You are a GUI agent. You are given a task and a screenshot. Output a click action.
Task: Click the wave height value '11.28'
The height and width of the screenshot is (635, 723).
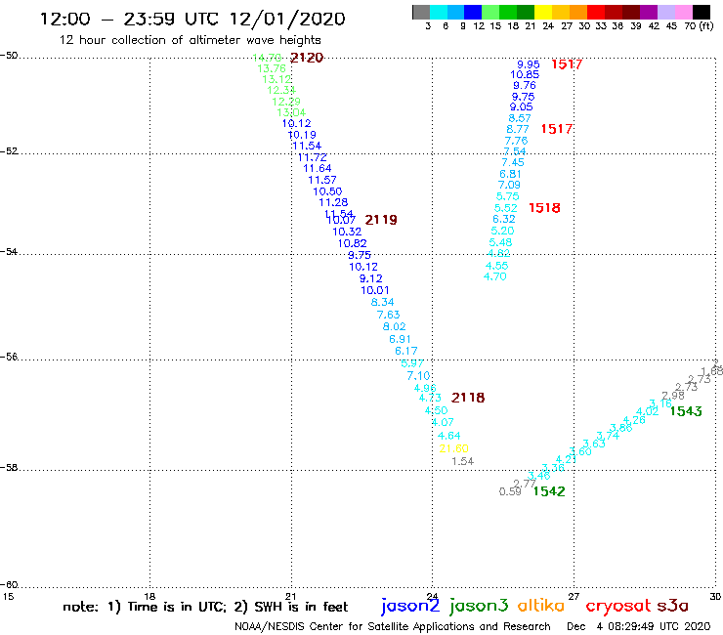[333, 202]
